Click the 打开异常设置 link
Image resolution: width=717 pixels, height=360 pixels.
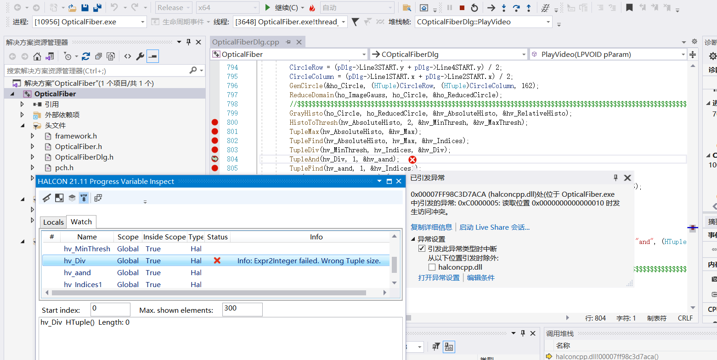439,277
